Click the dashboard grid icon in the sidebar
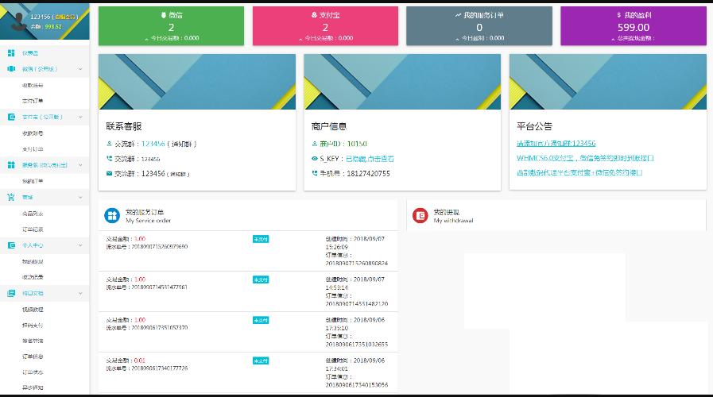This screenshot has width=713, height=397. [x=11, y=52]
